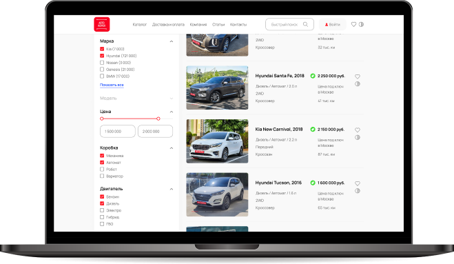The height and width of the screenshot is (264, 454).
Task: Add Hyundai Santa Fe to comparison
Action: tap(358, 84)
